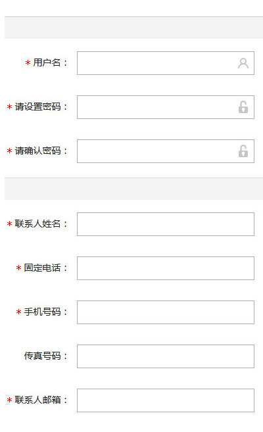The width and height of the screenshot is (263, 432).
Task: Click the 固定电话 label text
Action: [x=42, y=268]
